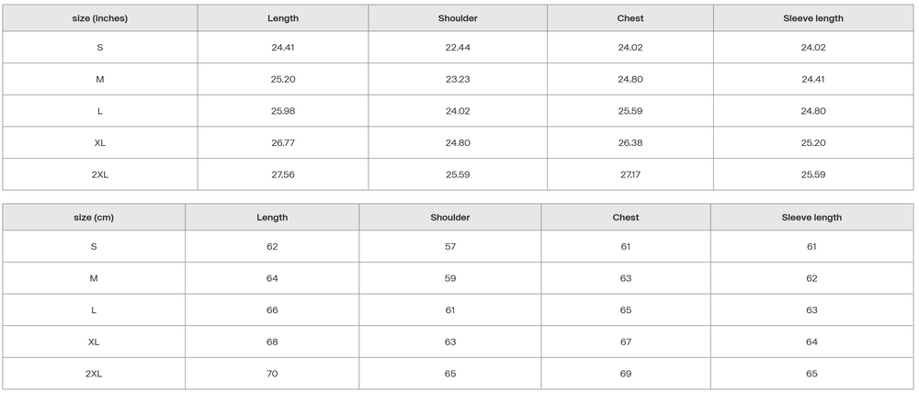
Task: Select the 27.17 chest value for size 2XL
Action: pyautogui.click(x=630, y=174)
